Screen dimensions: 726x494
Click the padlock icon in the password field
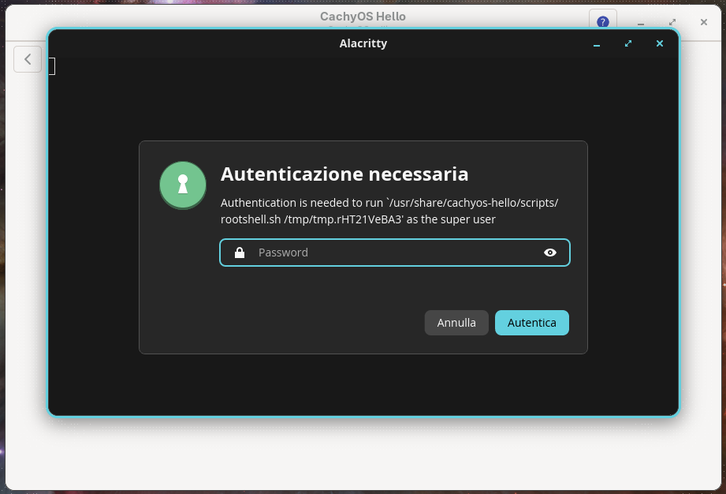[x=240, y=253]
